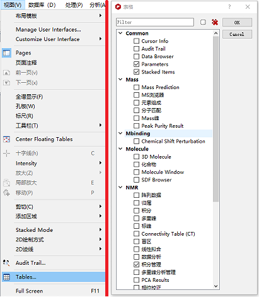259x297 pixels.
Task: Expand the Intensity submenu
Action: (54, 163)
